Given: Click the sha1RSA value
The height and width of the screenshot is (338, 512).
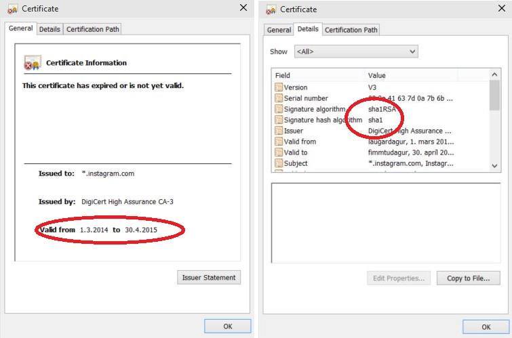Looking at the screenshot, I should point(382,109).
